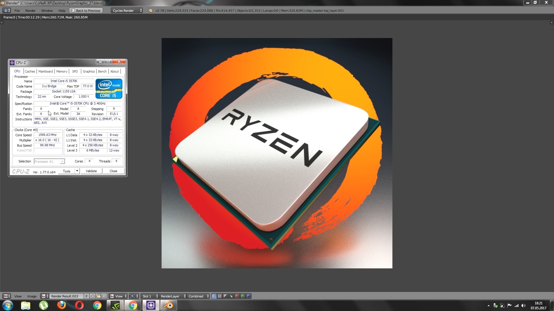The image size is (554, 311).
Task: Click the Safely Remove Hardware tray icon
Action: tap(495, 306)
